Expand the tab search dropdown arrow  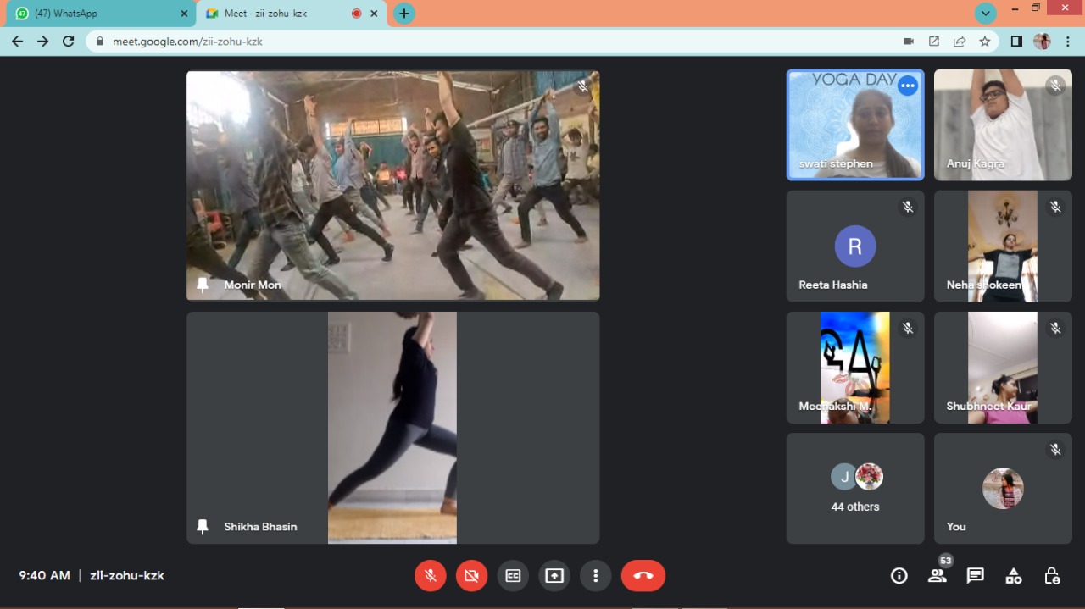click(985, 14)
